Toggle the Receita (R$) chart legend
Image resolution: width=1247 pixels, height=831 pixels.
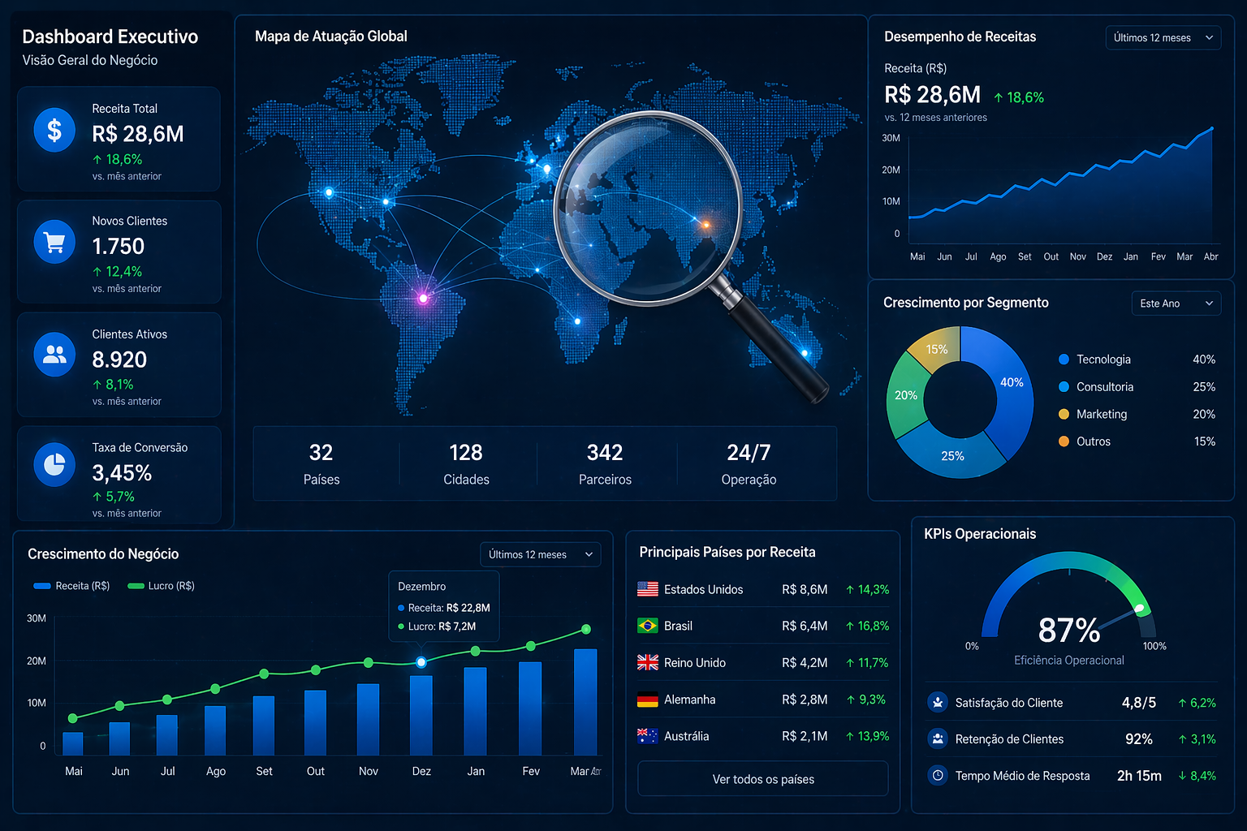(x=71, y=586)
